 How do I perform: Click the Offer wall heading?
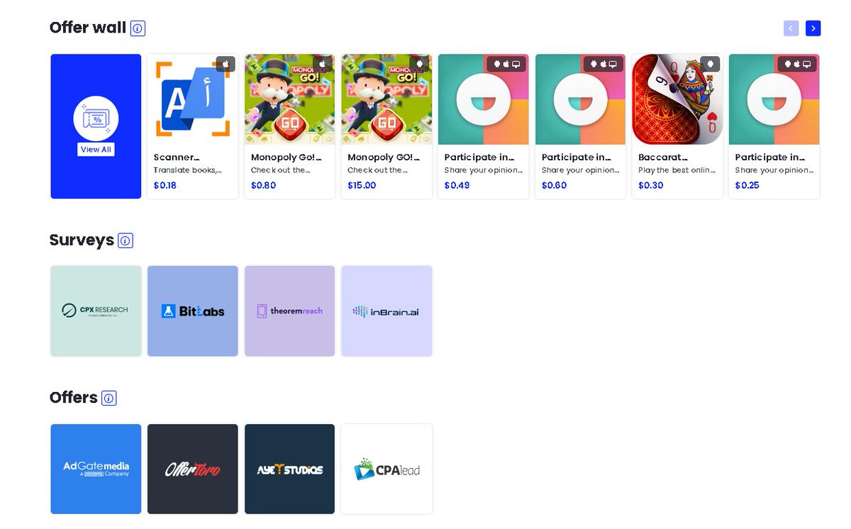(x=88, y=28)
